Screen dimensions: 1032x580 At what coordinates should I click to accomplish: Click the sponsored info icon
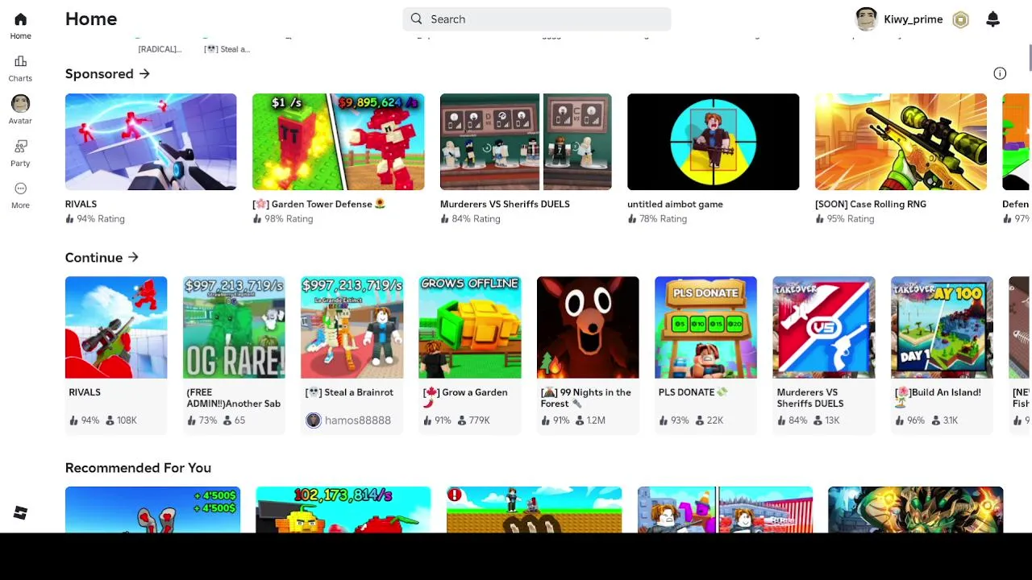click(1000, 73)
